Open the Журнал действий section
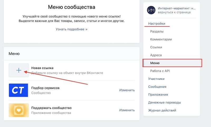The height and width of the screenshot is (127, 211). 162,110
